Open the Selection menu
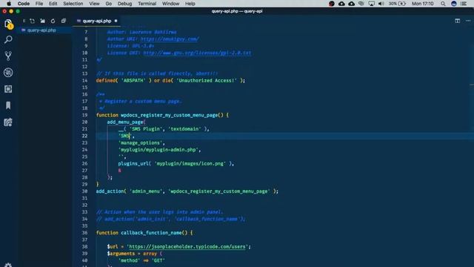This screenshot has height=267, width=474. click(x=73, y=4)
